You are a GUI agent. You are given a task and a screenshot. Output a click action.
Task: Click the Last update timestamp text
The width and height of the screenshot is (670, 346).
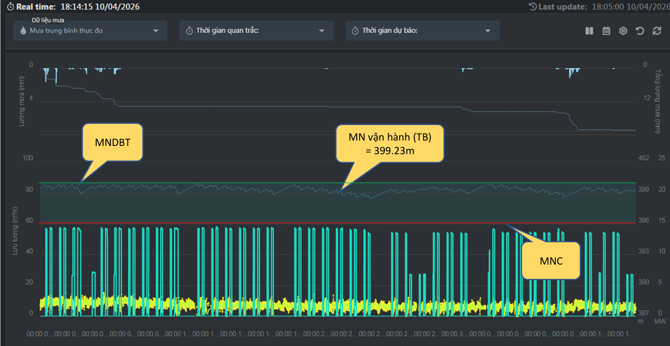tap(630, 7)
